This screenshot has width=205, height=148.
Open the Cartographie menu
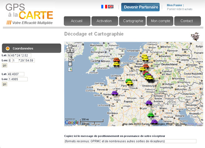point(132,21)
